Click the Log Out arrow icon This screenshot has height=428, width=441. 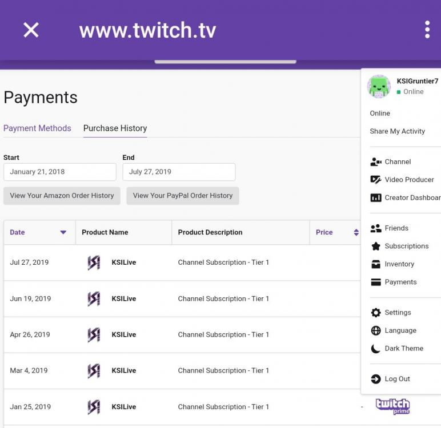click(x=376, y=379)
